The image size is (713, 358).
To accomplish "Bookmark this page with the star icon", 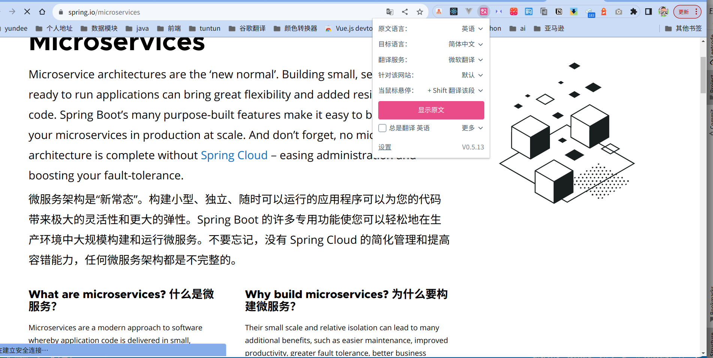I will coord(420,12).
